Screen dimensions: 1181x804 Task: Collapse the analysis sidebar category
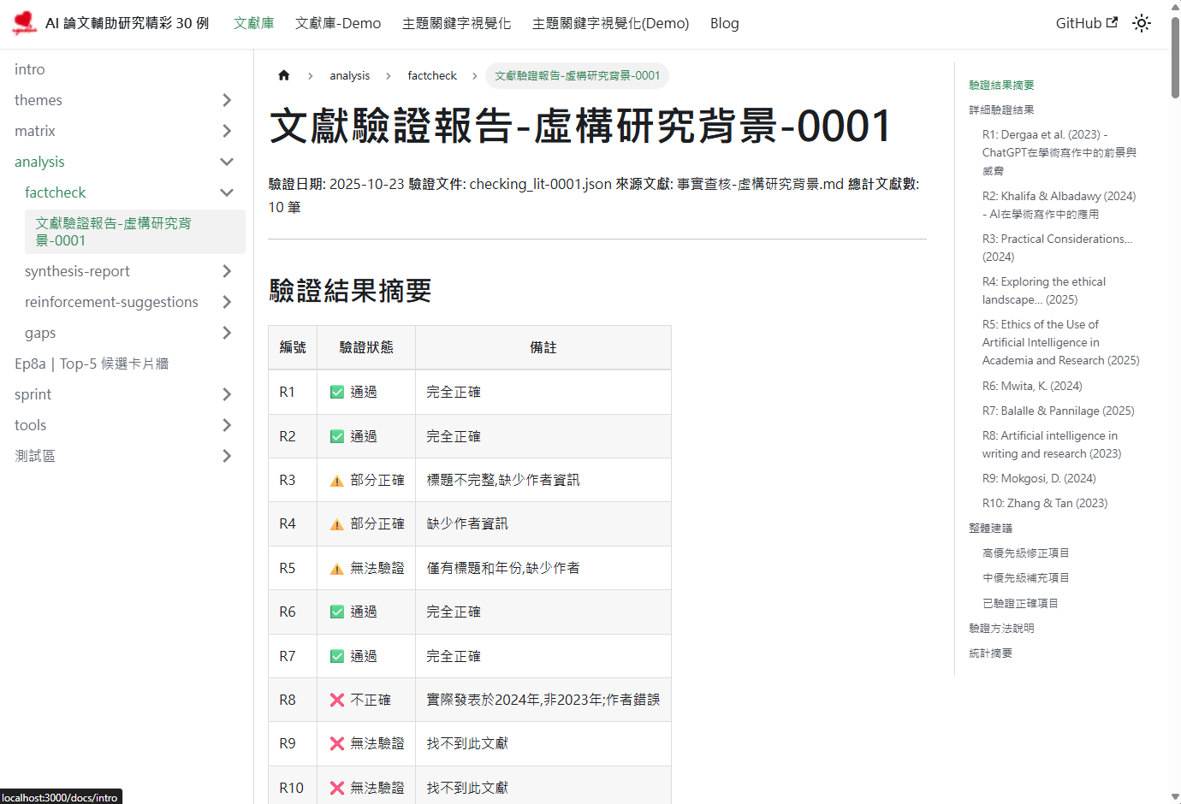click(x=227, y=162)
